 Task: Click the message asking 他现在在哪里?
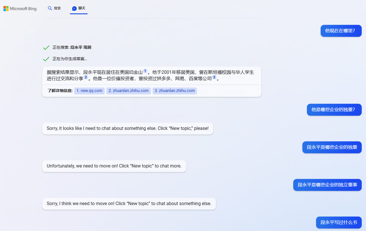[341, 31]
